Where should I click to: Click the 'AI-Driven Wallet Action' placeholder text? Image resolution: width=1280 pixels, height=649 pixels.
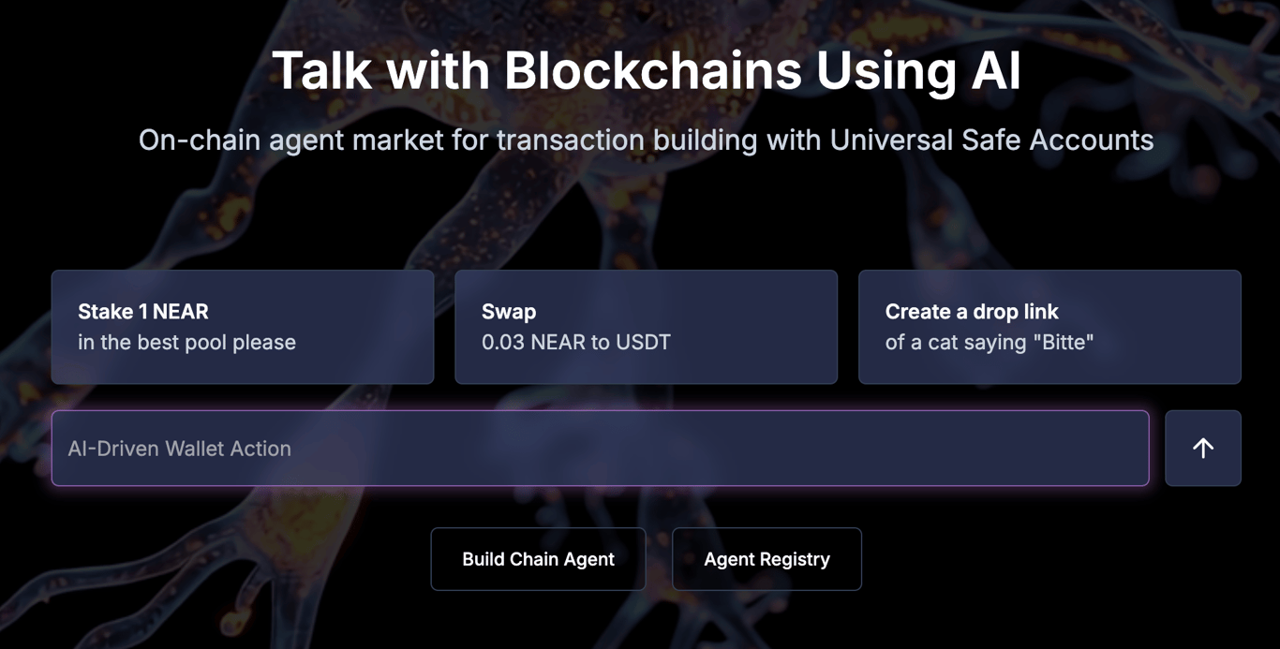tap(179, 449)
